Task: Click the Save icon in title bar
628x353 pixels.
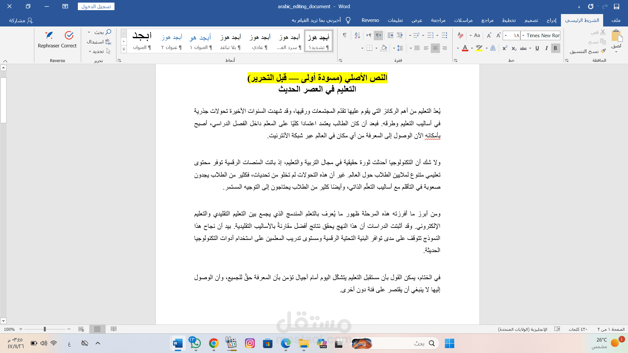Action: click(x=617, y=7)
